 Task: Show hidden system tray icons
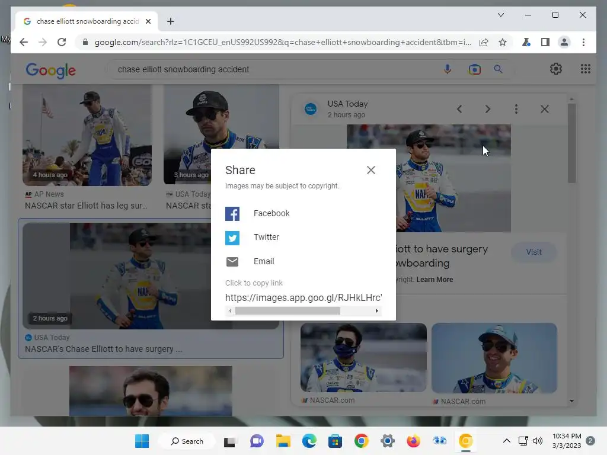(x=506, y=441)
